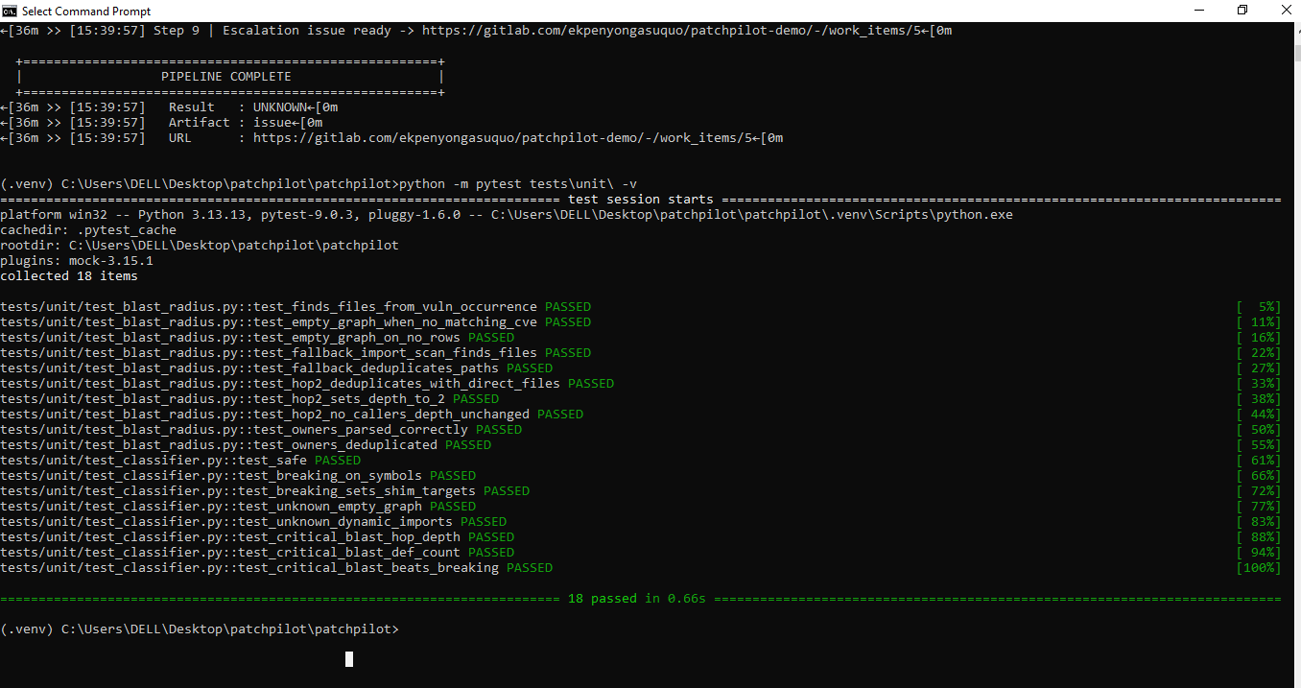1301x688 pixels.
Task: Click the last empty (.venv) prompt line
Action: (x=200, y=629)
